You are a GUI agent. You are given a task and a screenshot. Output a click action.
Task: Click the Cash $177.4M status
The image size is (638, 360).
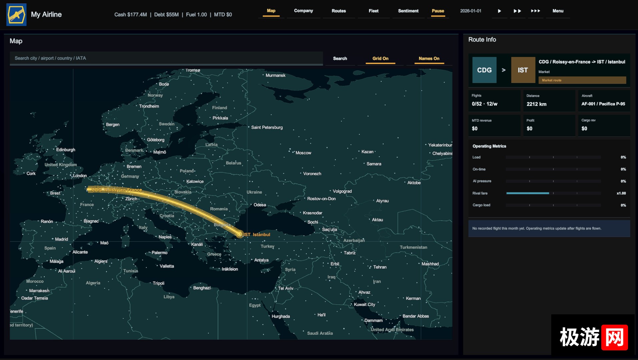tap(130, 15)
